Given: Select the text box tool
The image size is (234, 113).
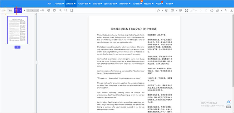Looking at the screenshot, I should (x=186, y=10).
